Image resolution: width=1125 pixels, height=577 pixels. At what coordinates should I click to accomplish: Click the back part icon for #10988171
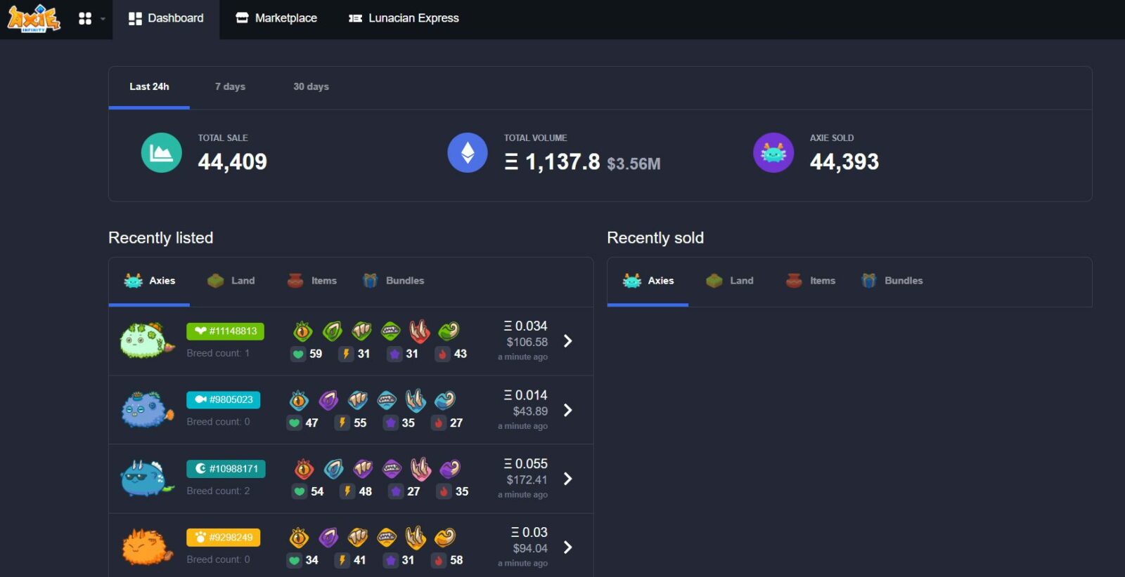coord(363,469)
